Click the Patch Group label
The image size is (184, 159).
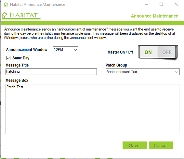pyautogui.click(x=116, y=65)
